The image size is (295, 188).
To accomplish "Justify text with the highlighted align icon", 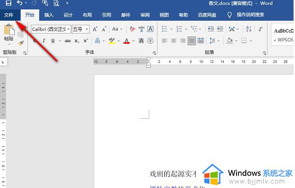I will coord(192,40).
